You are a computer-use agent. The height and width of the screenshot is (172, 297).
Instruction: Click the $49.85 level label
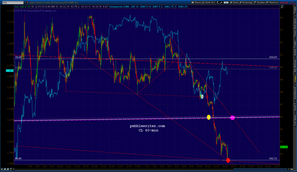pyautogui.click(x=273, y=67)
